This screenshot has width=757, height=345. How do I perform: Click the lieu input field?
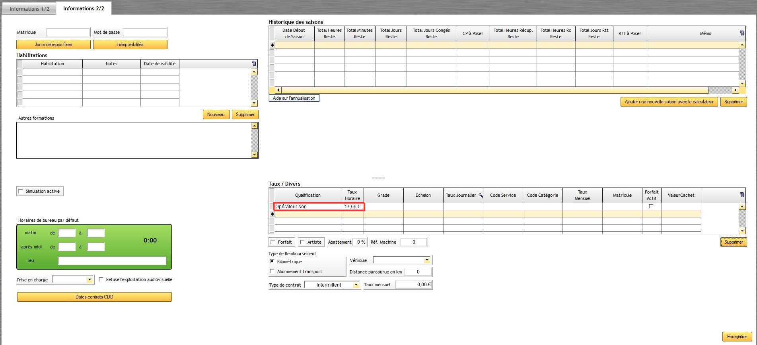click(x=112, y=261)
